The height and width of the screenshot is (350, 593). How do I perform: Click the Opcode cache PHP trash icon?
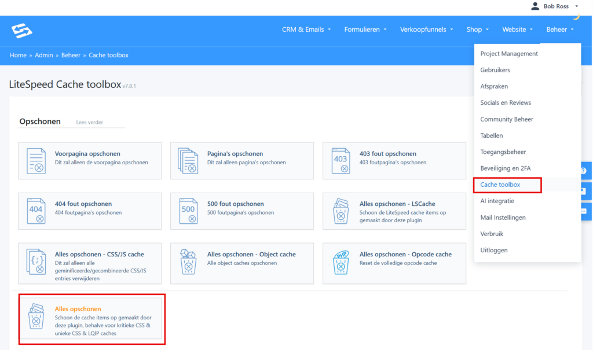coord(341,261)
